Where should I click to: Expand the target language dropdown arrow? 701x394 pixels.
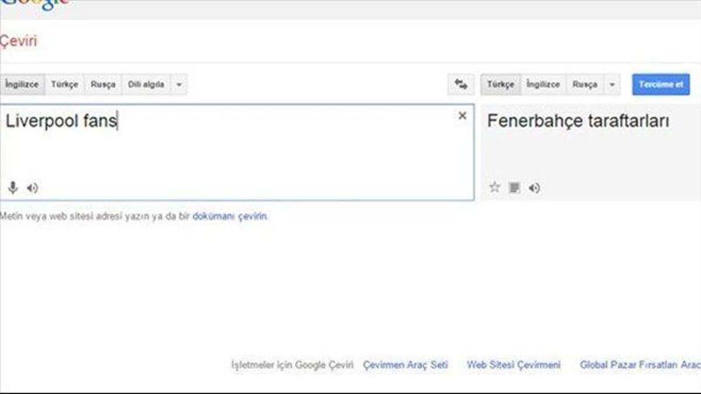tap(611, 85)
